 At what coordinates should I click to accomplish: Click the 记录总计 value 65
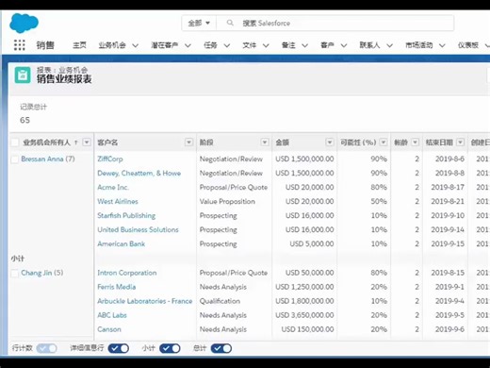[x=24, y=120]
